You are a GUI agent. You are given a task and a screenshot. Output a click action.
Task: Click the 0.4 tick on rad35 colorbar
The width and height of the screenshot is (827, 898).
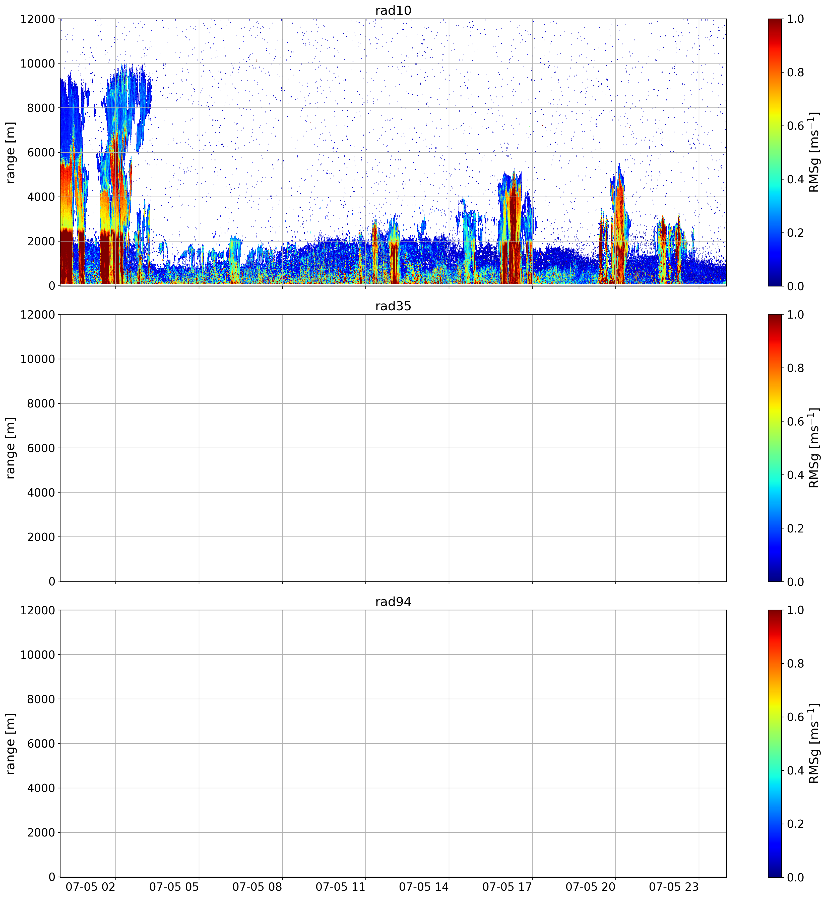796,475
